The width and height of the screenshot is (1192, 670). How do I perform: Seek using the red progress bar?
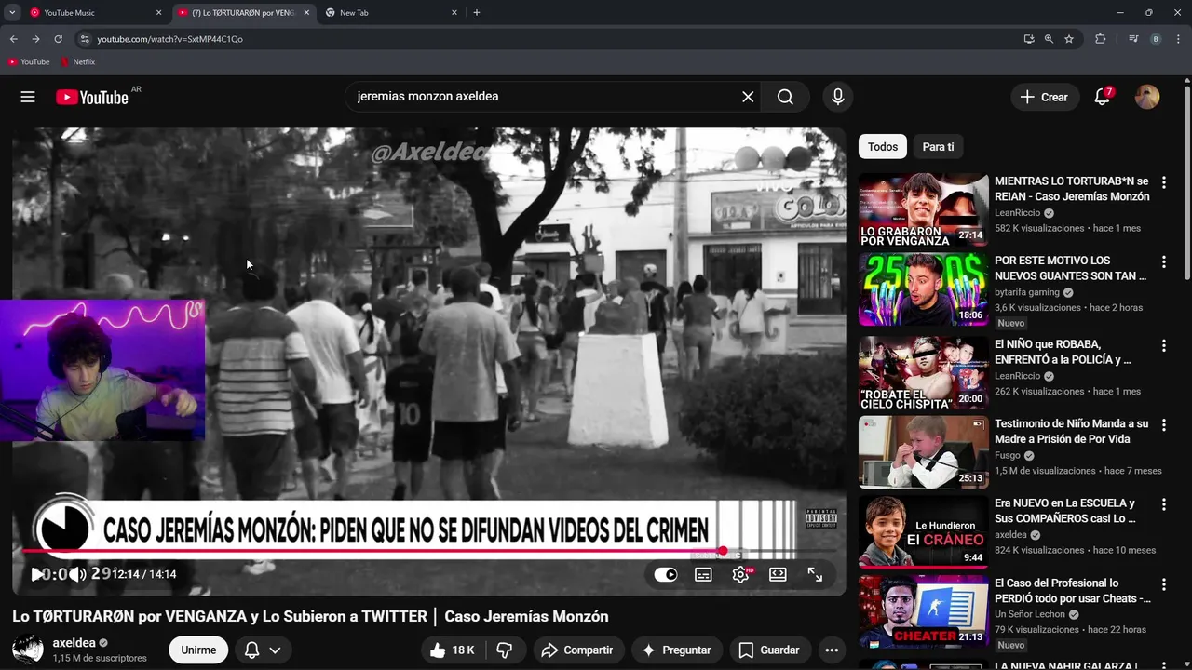tap(429, 552)
